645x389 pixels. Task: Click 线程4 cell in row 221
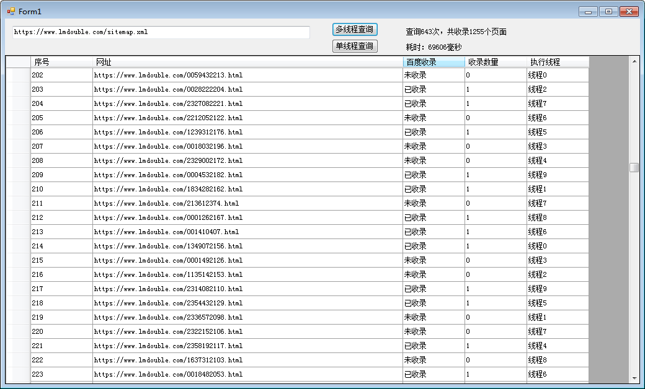558,346
